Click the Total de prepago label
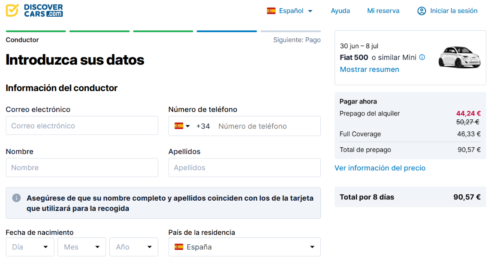 tap(365, 150)
